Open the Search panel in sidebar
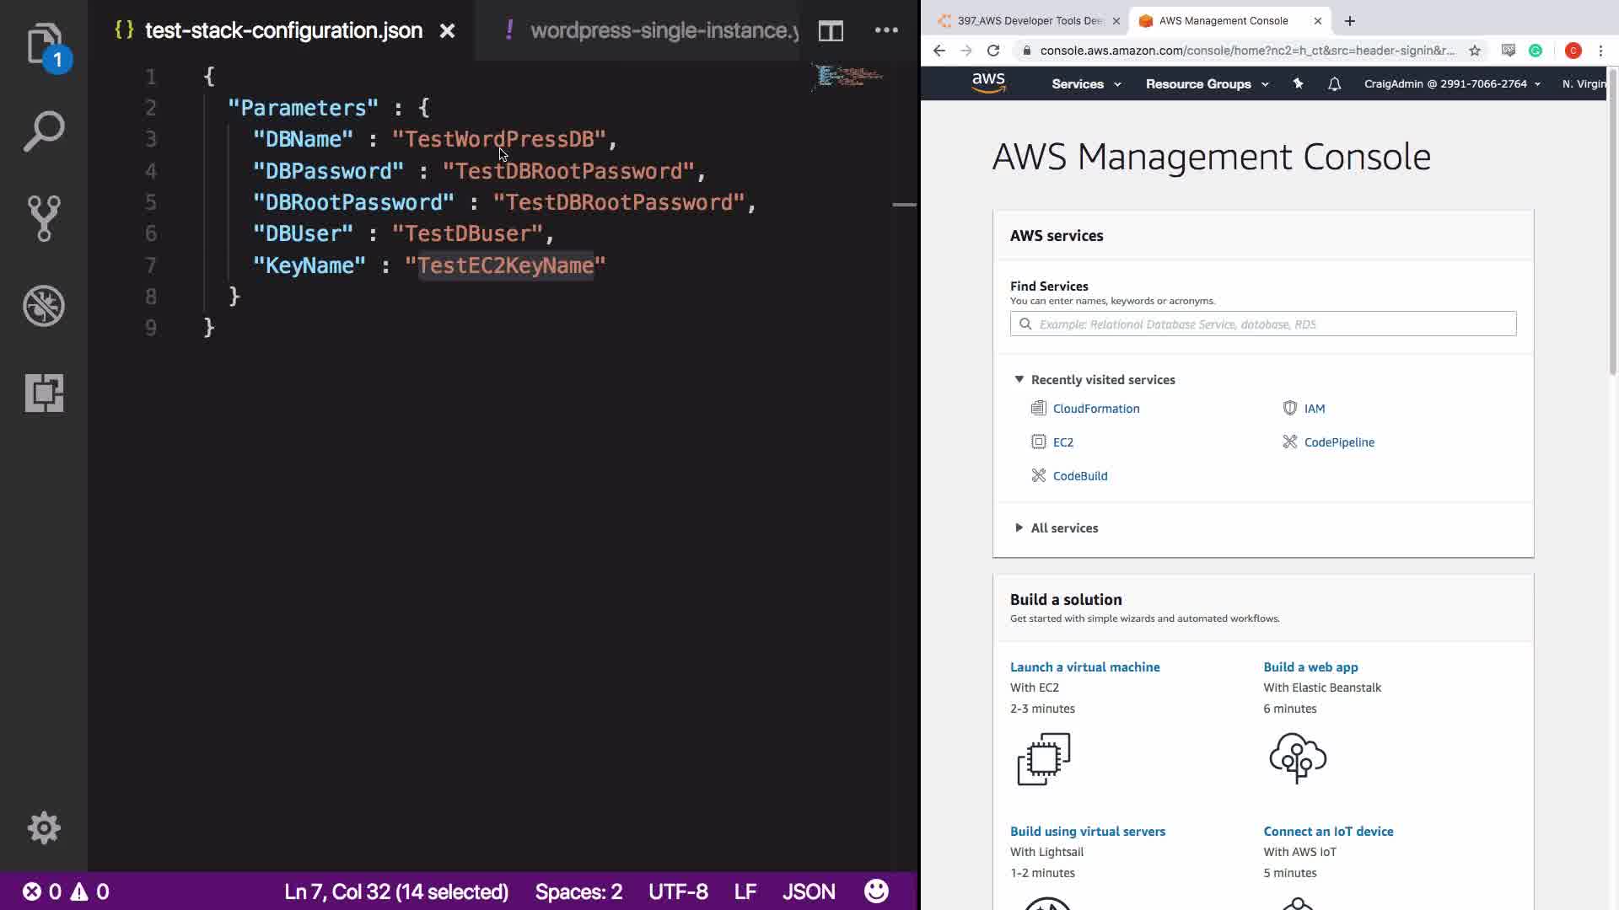Image resolution: width=1619 pixels, height=910 pixels. coord(44,131)
